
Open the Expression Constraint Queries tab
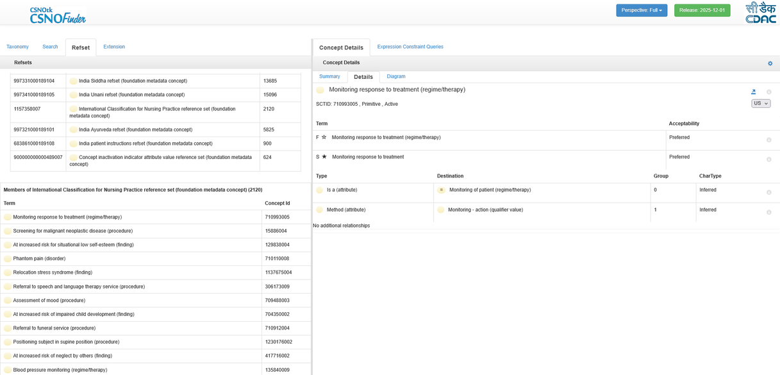pyautogui.click(x=410, y=47)
